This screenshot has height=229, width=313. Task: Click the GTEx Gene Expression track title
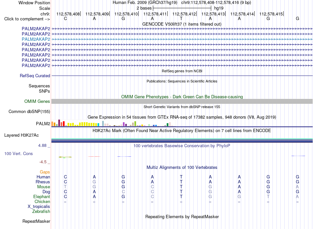(182, 117)
